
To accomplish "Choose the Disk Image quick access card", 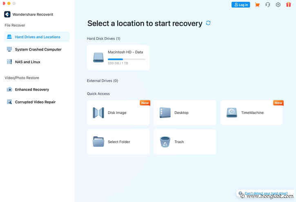I will 118,113.
